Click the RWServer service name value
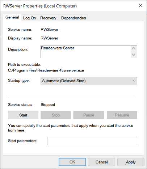 tap(49, 30)
